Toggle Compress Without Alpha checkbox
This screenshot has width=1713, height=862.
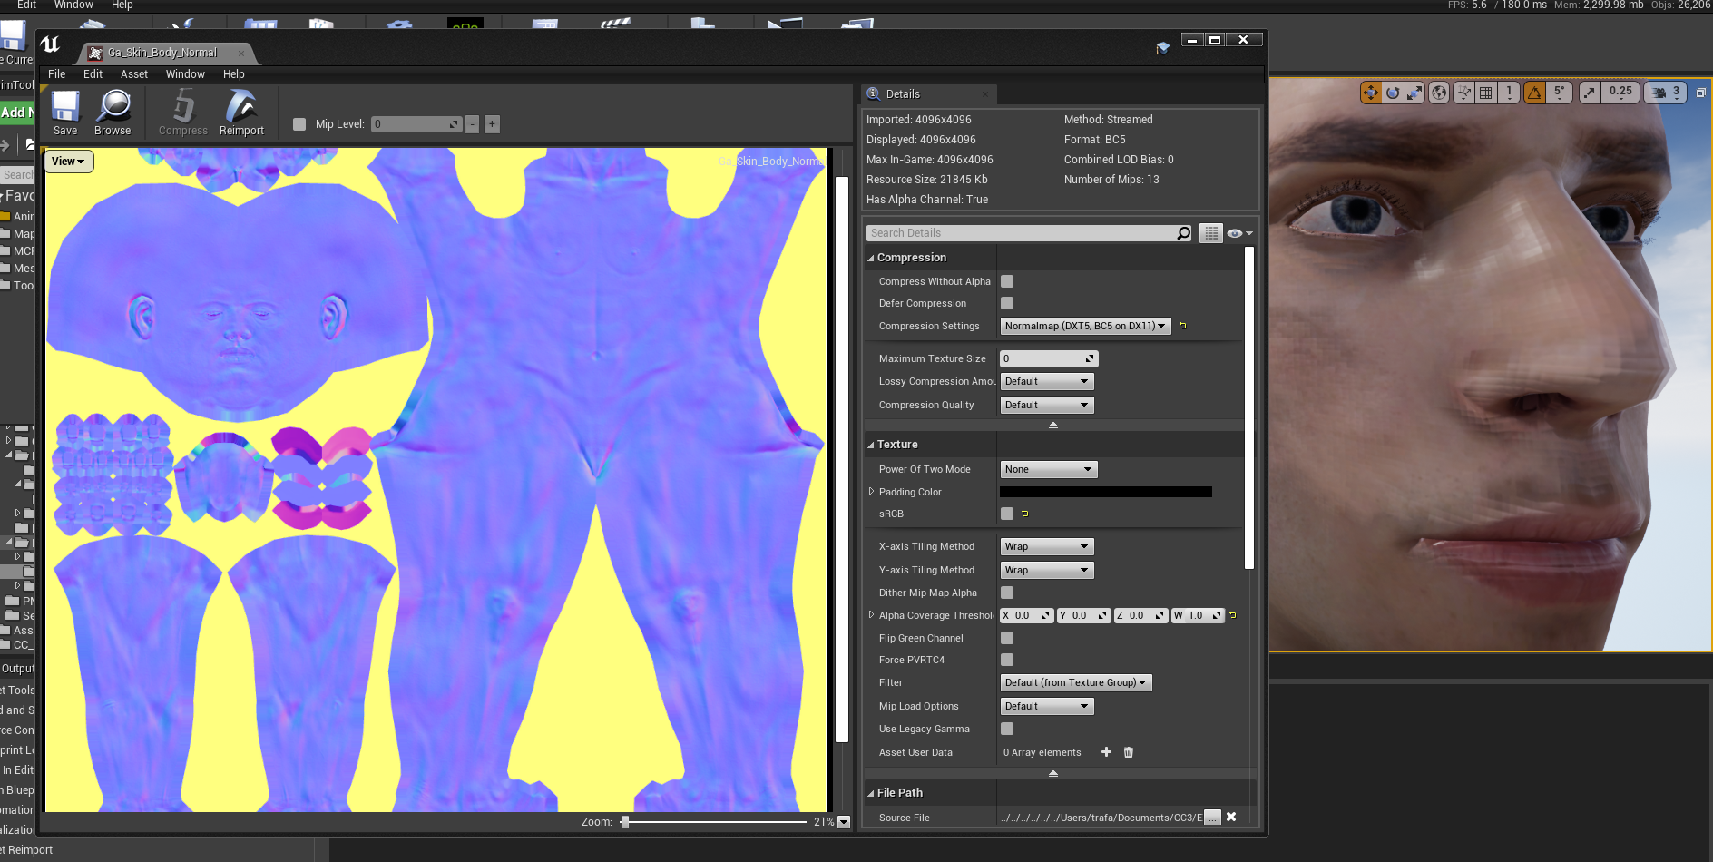tap(1007, 281)
